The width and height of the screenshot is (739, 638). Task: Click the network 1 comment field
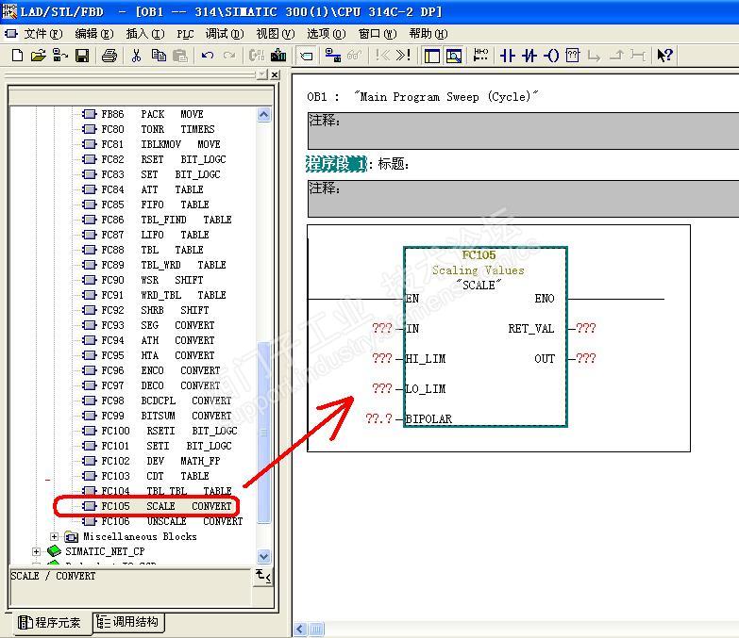pyautogui.click(x=523, y=198)
